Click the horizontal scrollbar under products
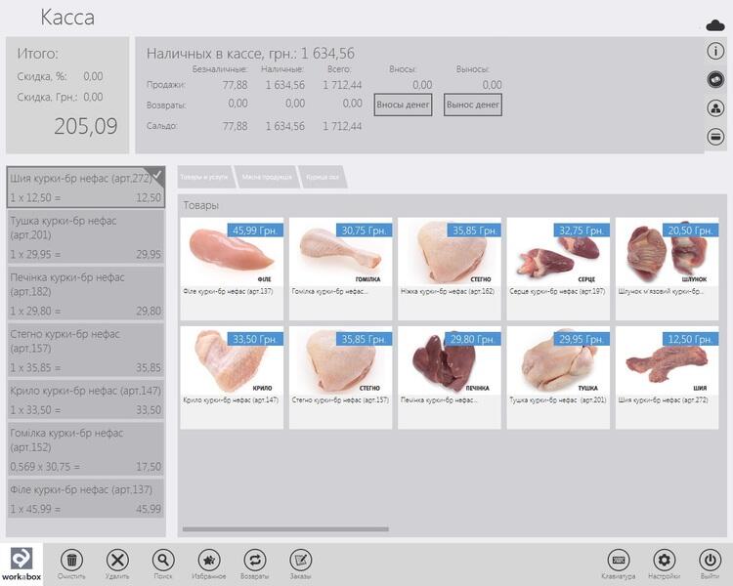This screenshot has height=586, width=733. pos(285,529)
